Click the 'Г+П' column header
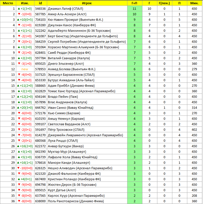Viewport: 203px width, 204px height. tap(135, 3)
